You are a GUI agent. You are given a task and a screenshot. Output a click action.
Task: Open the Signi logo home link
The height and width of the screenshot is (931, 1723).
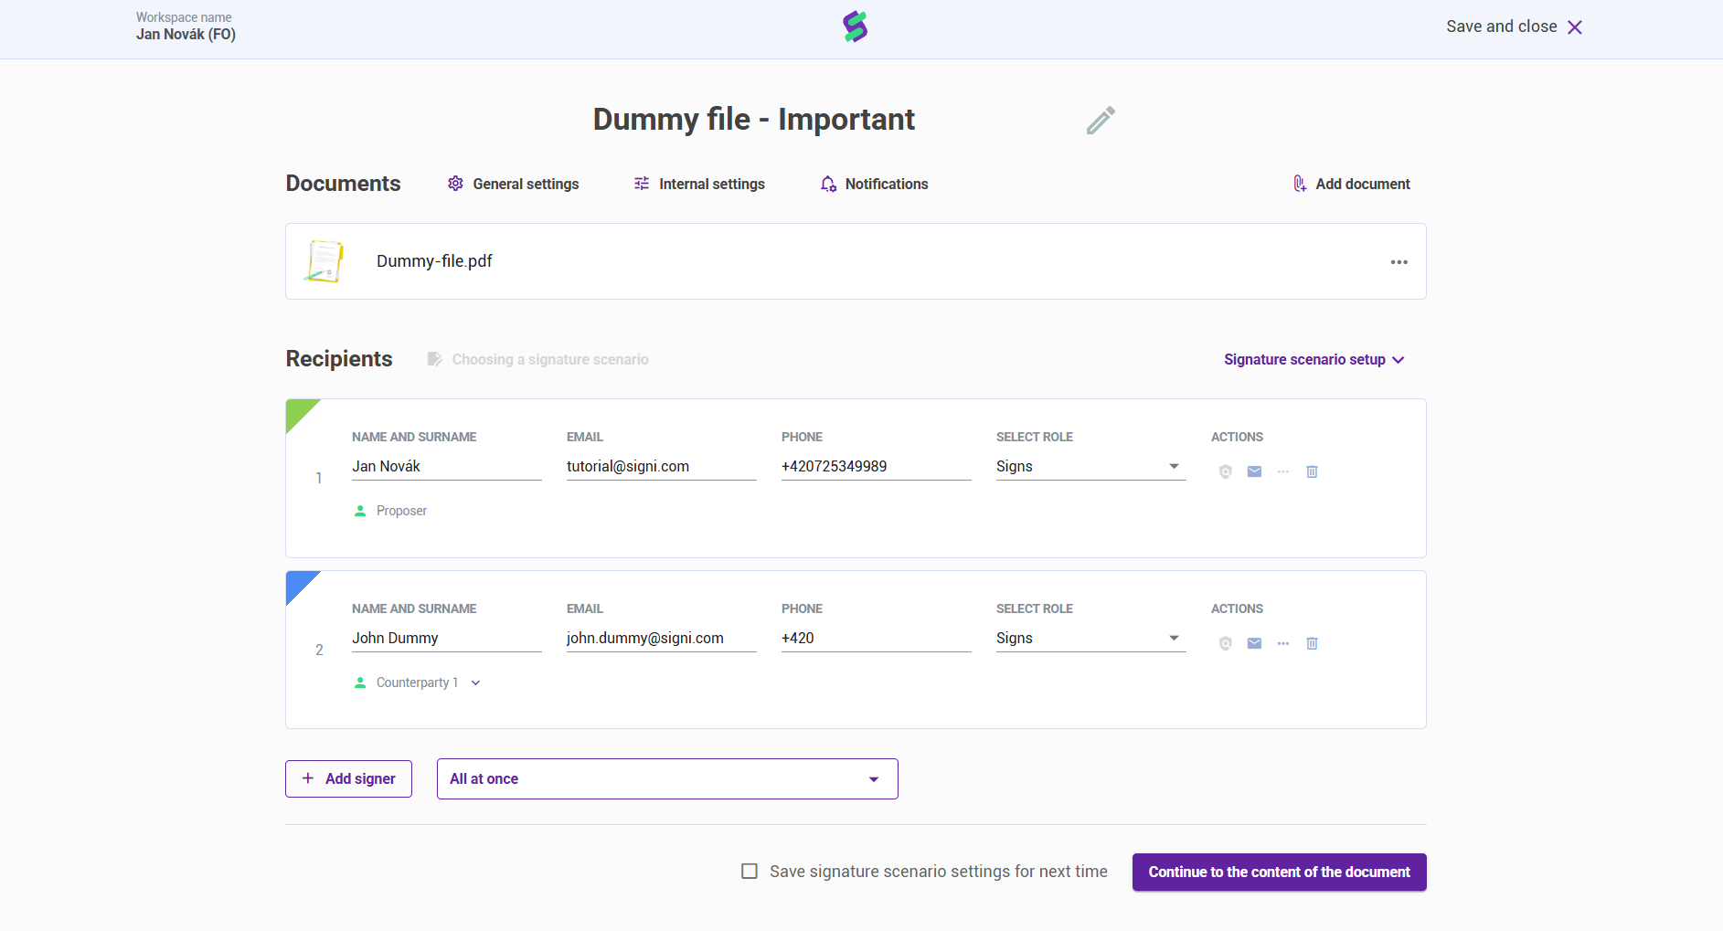pos(855,26)
